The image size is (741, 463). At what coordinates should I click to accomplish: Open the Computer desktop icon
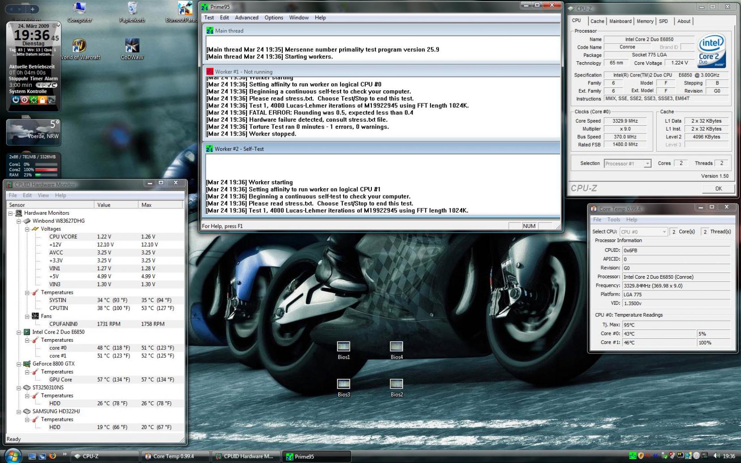point(79,12)
